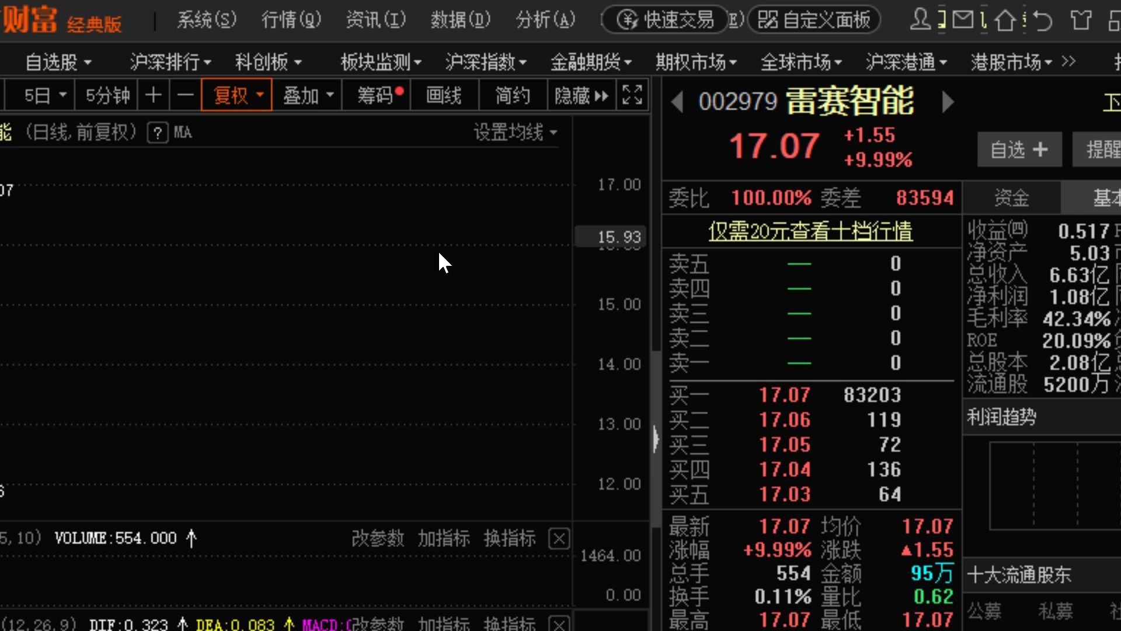Open the 系统(S) menu

click(207, 20)
